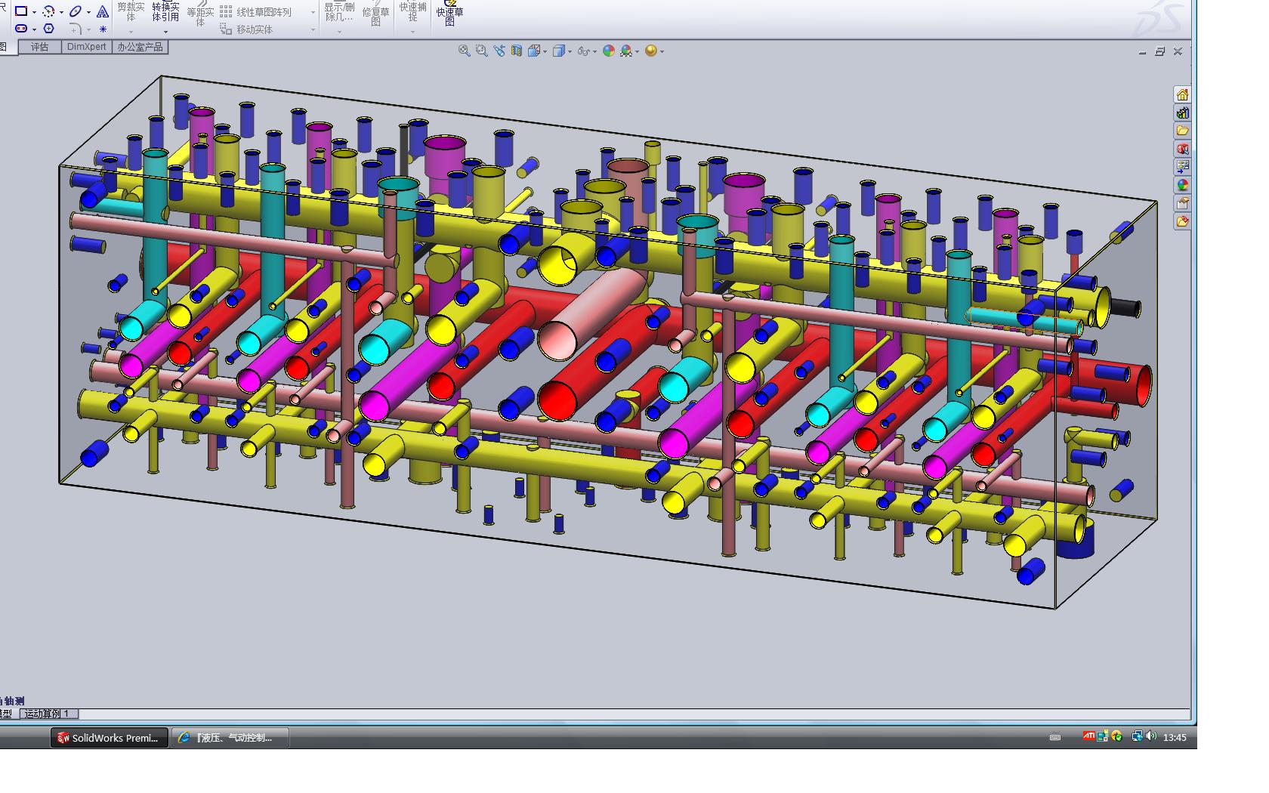The image size is (1269, 793).
Task: Click Zoom to Area icon
Action: pyautogui.click(x=481, y=51)
